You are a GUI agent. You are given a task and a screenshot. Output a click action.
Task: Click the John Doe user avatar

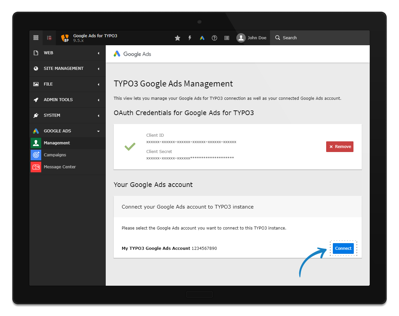coord(241,38)
